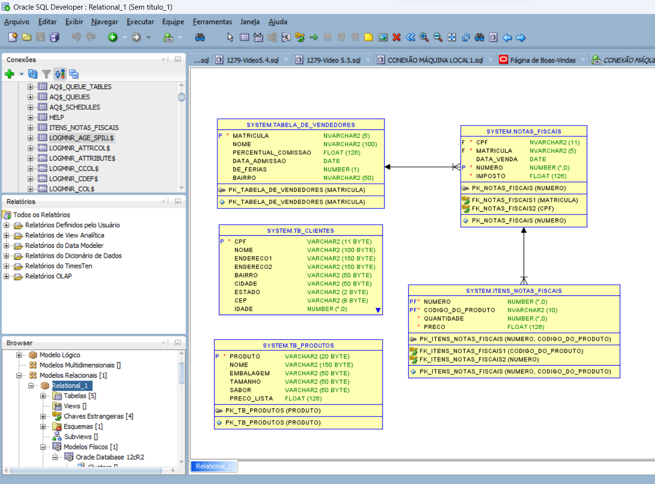Select the LOGMNR_AGE_SPILL$ table row
Screen dimensions: 655x484
coord(81,138)
